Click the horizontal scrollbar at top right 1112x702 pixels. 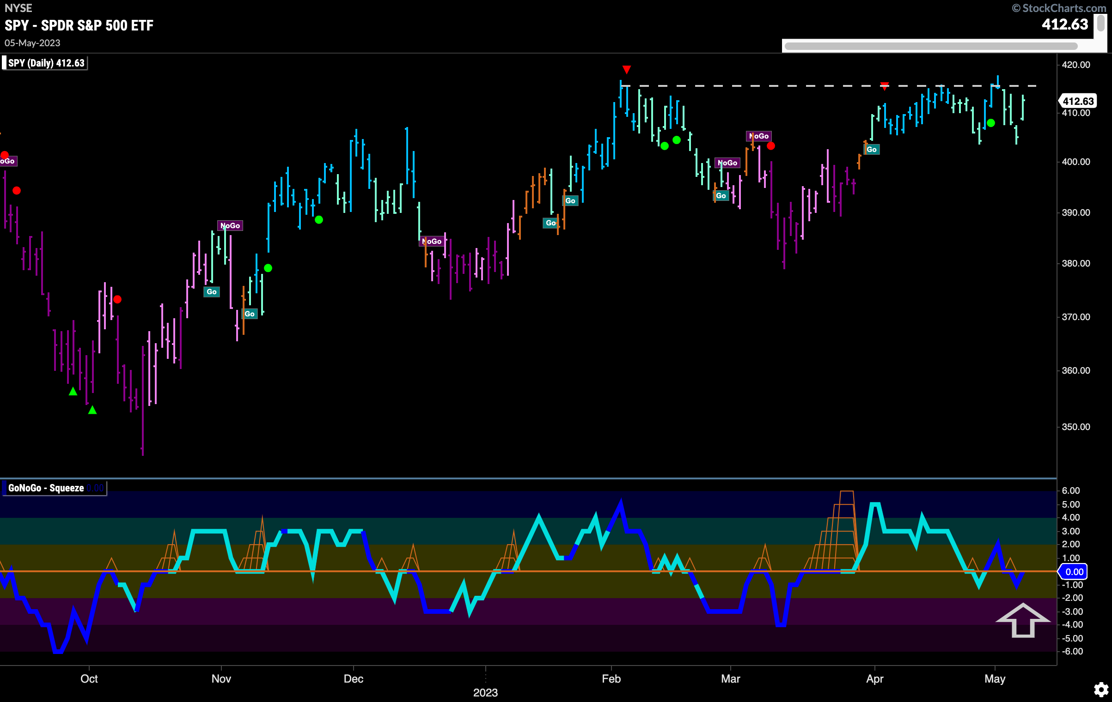coord(931,46)
